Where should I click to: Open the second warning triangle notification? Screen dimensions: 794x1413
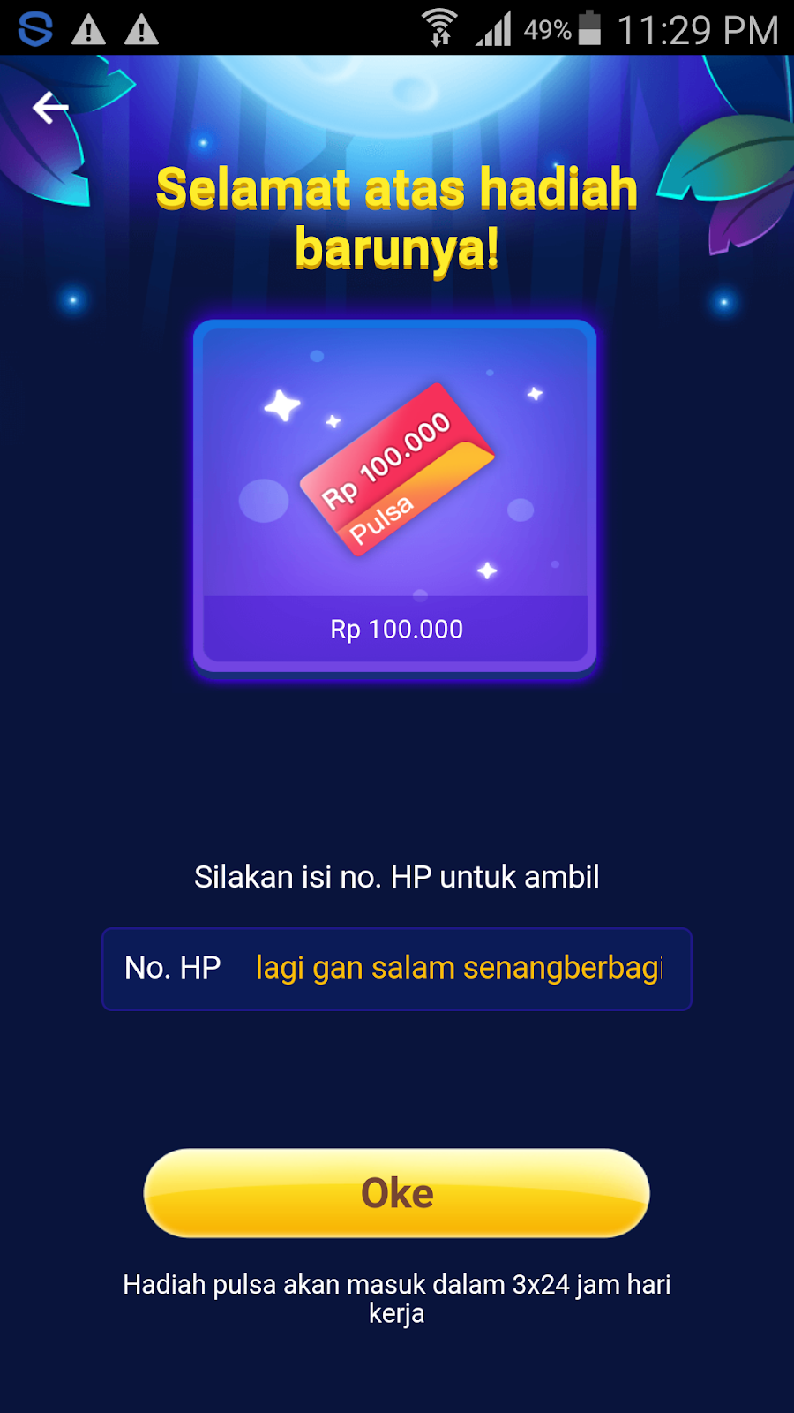tap(141, 30)
